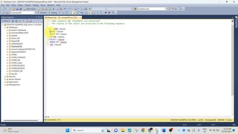Open the File menu
The width and height of the screenshot is (238, 134).
tap(3, 5)
